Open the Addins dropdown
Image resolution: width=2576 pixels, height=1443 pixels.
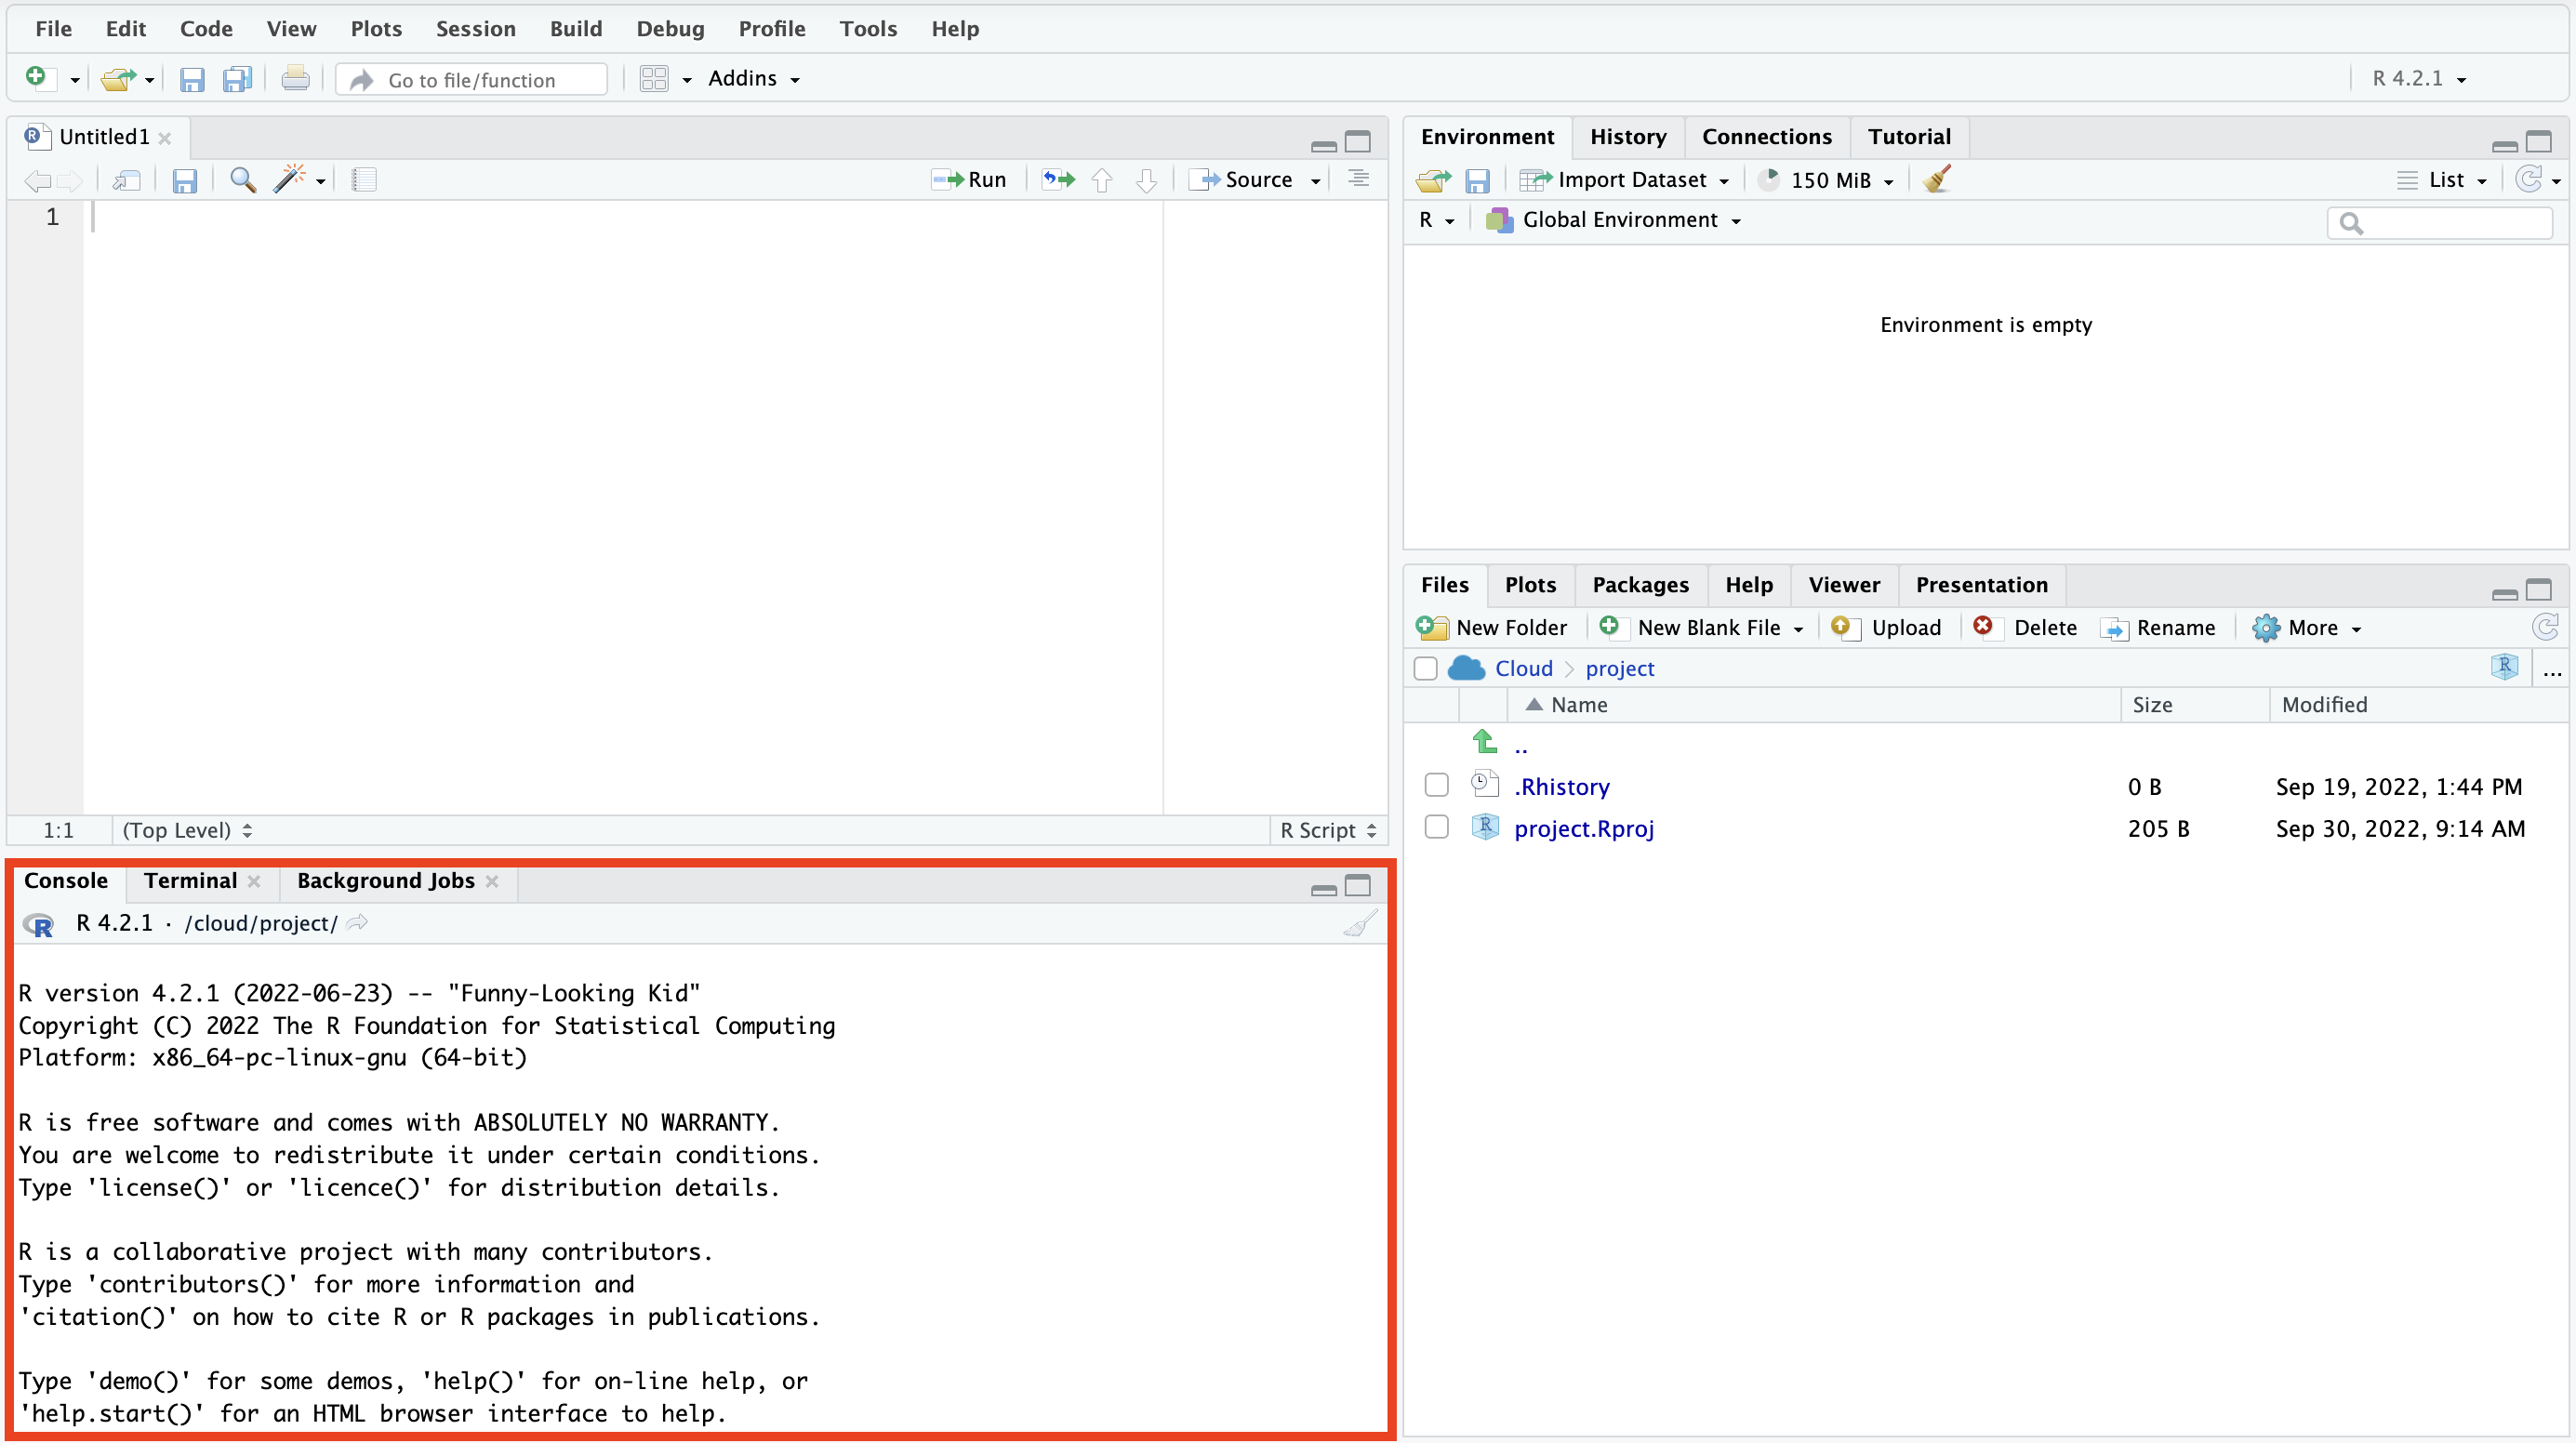tap(753, 78)
